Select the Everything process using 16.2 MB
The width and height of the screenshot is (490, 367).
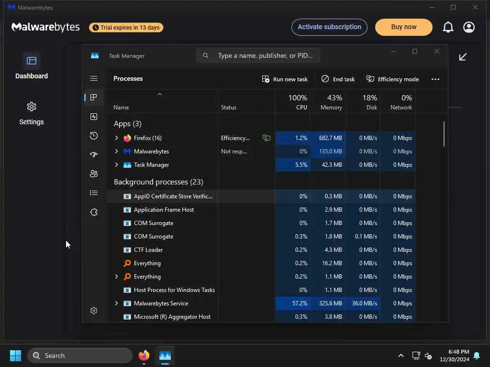tap(261, 263)
